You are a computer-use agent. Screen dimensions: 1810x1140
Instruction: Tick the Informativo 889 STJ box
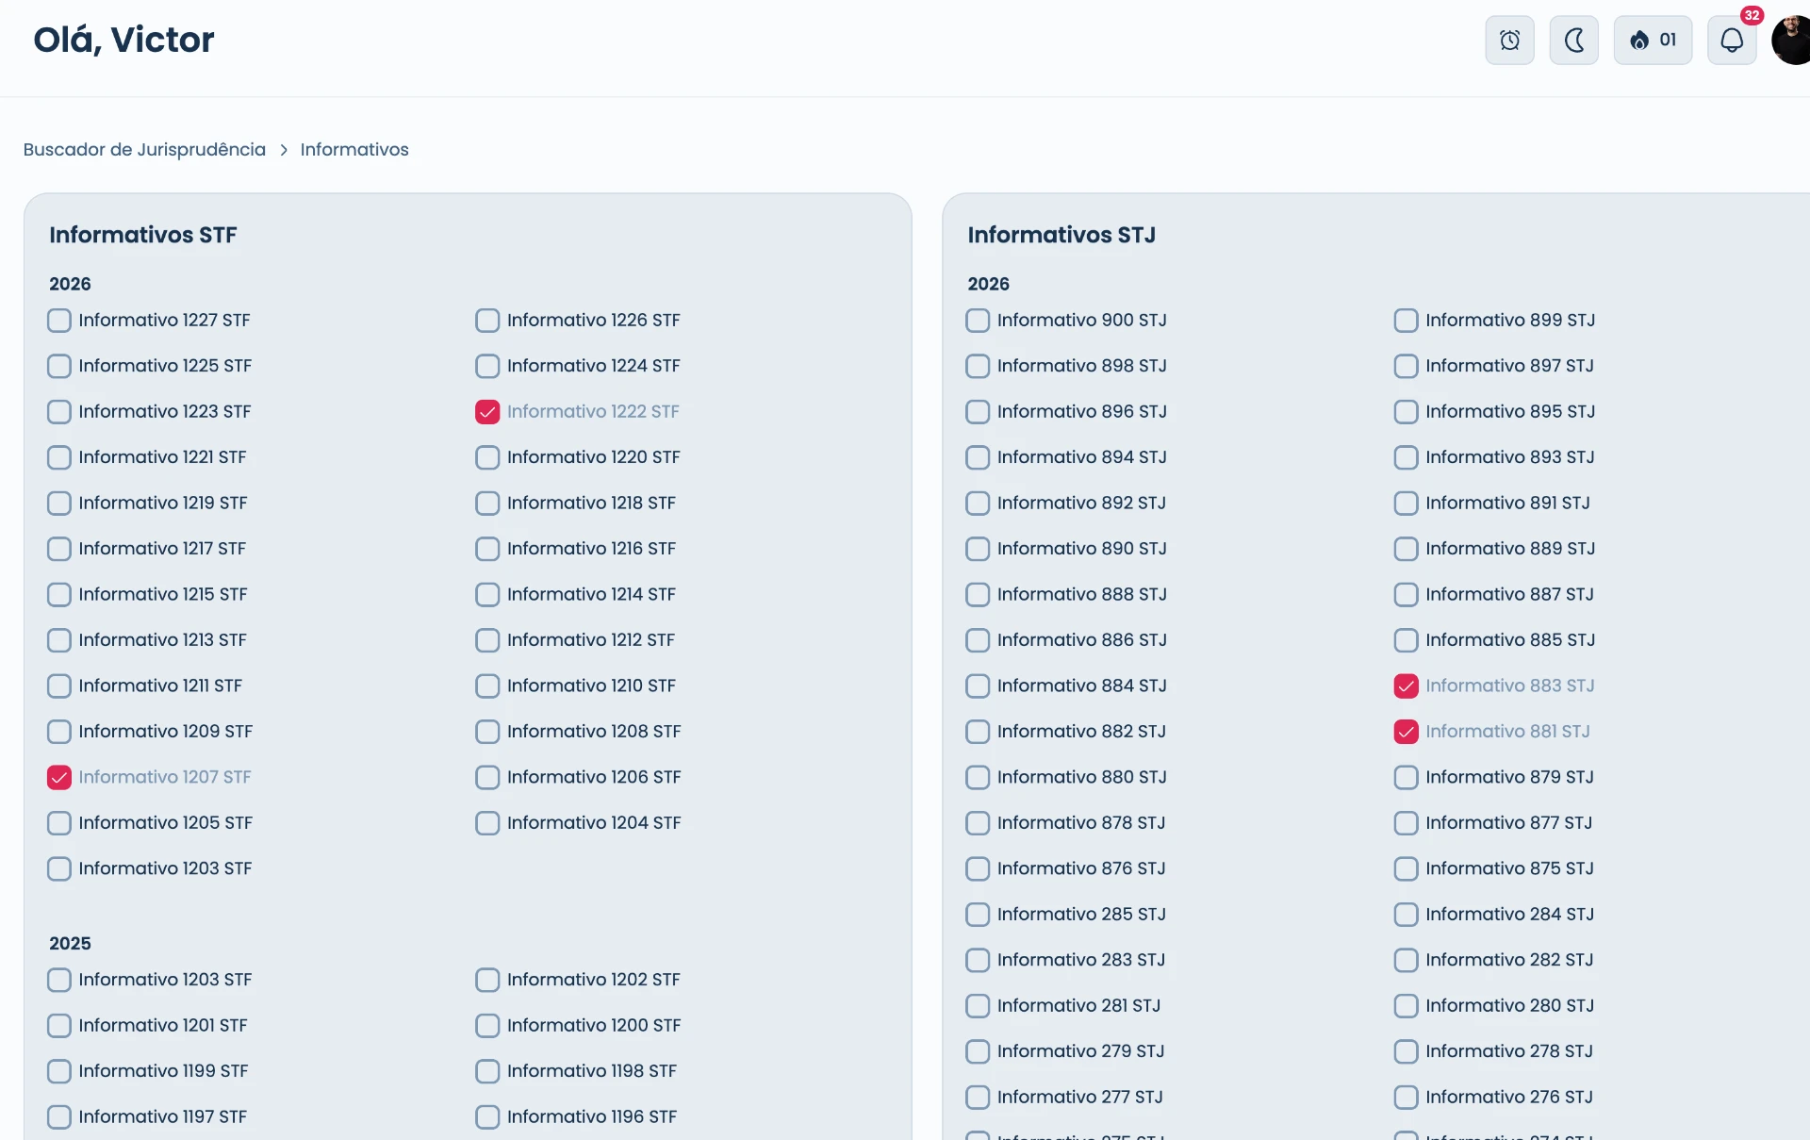pos(1406,549)
